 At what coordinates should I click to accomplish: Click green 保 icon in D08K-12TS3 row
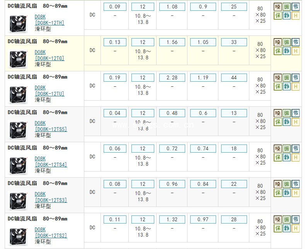pyautogui.click(x=278, y=193)
